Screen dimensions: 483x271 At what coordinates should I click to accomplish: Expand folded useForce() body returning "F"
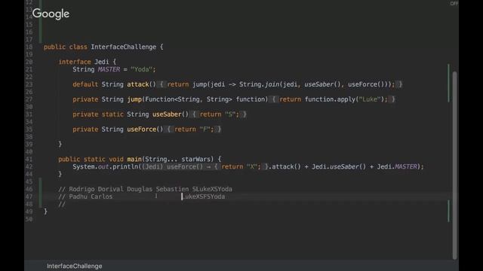tap(169, 129)
